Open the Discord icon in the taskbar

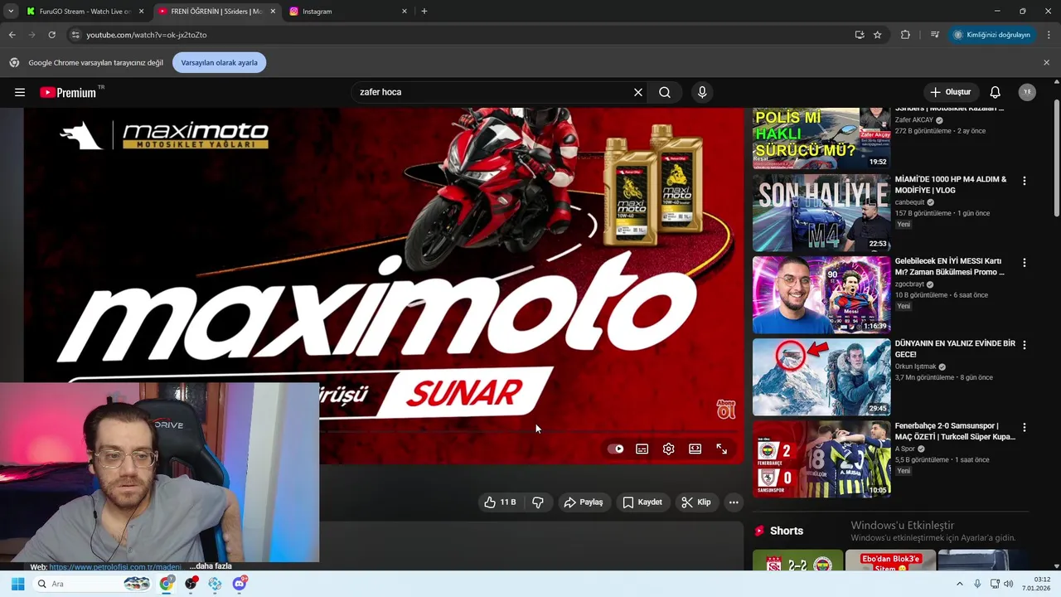click(240, 584)
